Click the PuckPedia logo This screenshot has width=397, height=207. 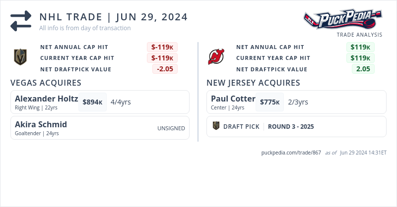(x=343, y=20)
